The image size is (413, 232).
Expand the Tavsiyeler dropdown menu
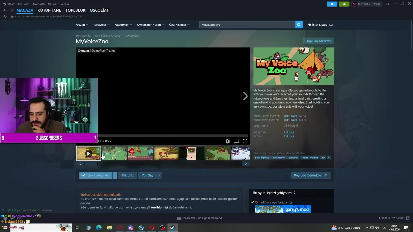pos(101,25)
